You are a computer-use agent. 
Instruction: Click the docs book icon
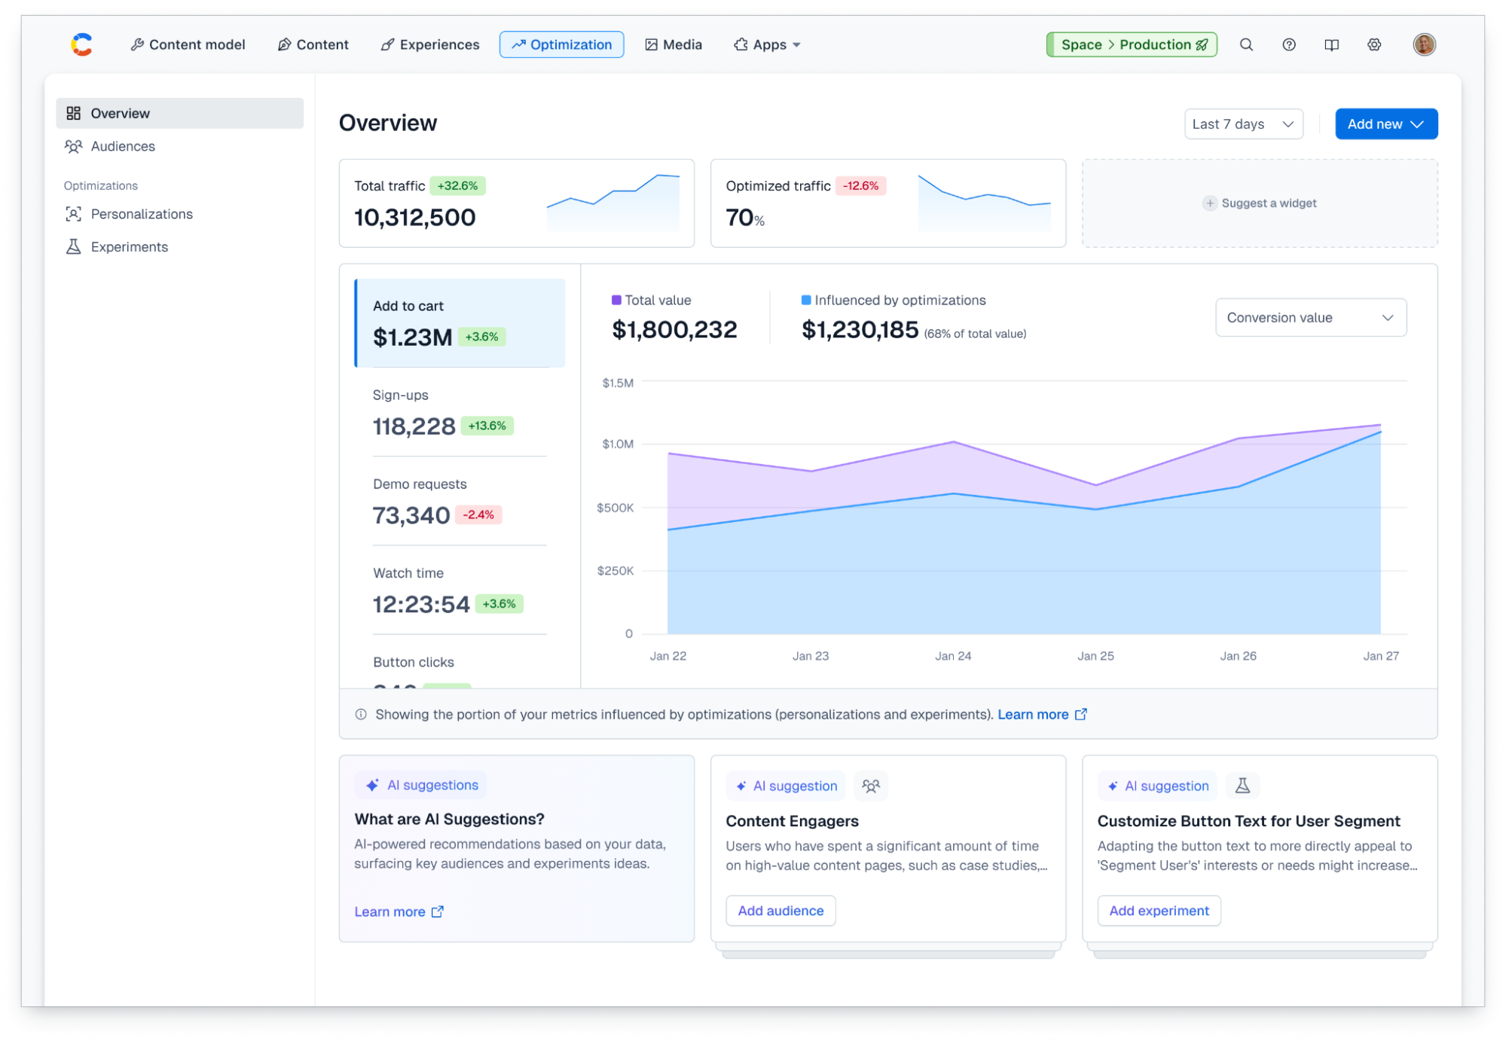(1331, 44)
